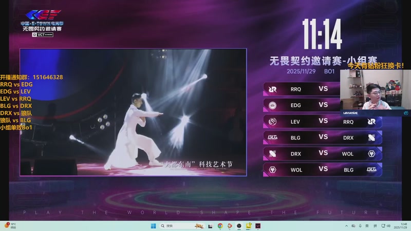This screenshot has width=411, height=231.
Task: Click overlay text 开播通知群: 151646328
Action: (x=31, y=78)
